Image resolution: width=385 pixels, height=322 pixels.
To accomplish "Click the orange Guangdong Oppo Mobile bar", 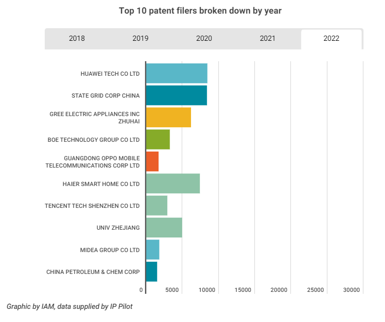I will [152, 161].
